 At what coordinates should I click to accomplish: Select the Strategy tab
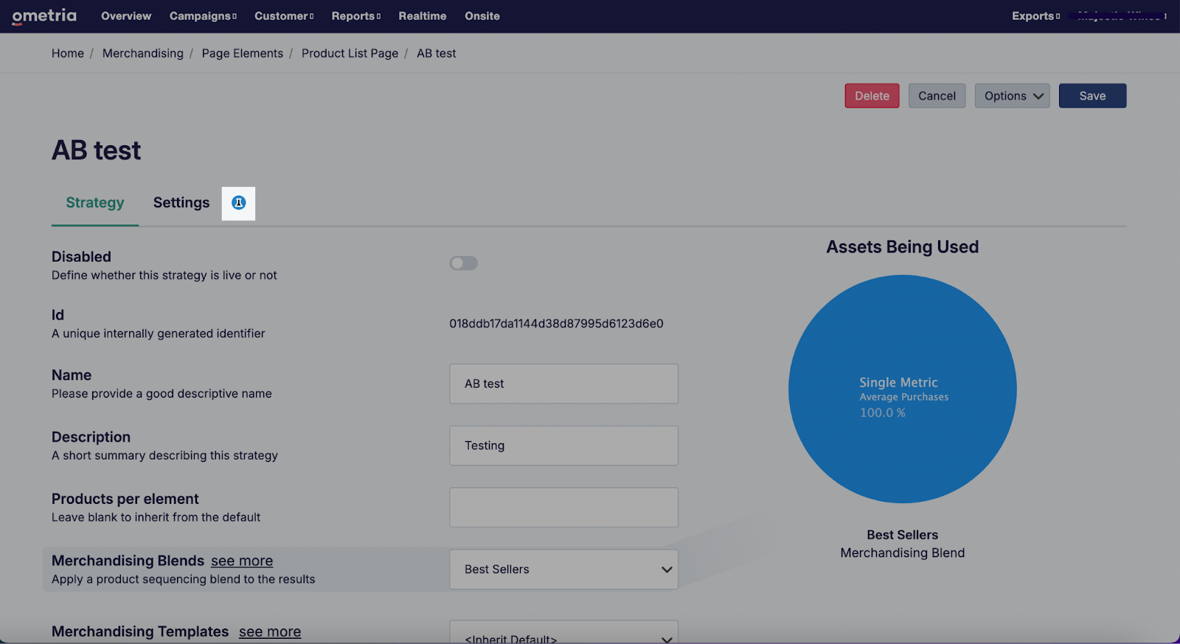point(95,203)
